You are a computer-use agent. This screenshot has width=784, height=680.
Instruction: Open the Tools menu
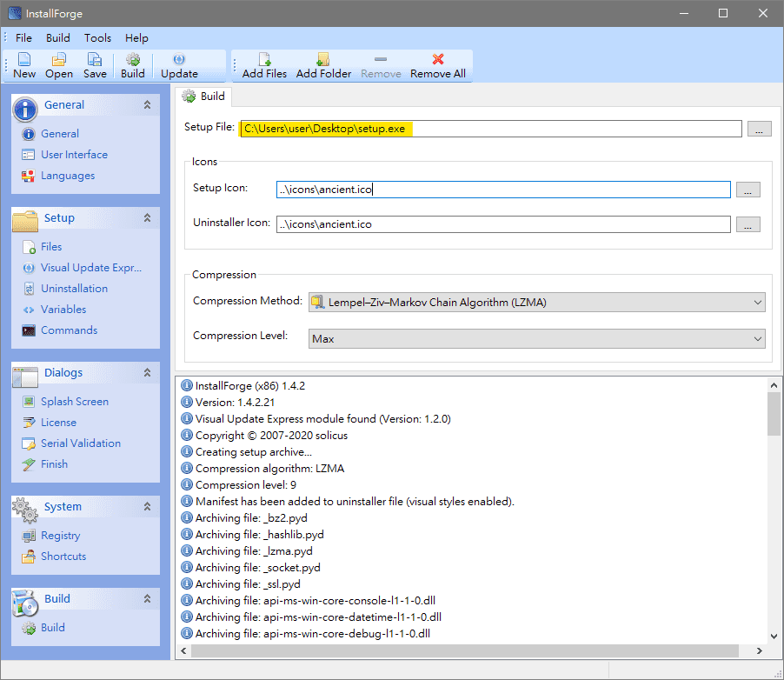(x=97, y=38)
